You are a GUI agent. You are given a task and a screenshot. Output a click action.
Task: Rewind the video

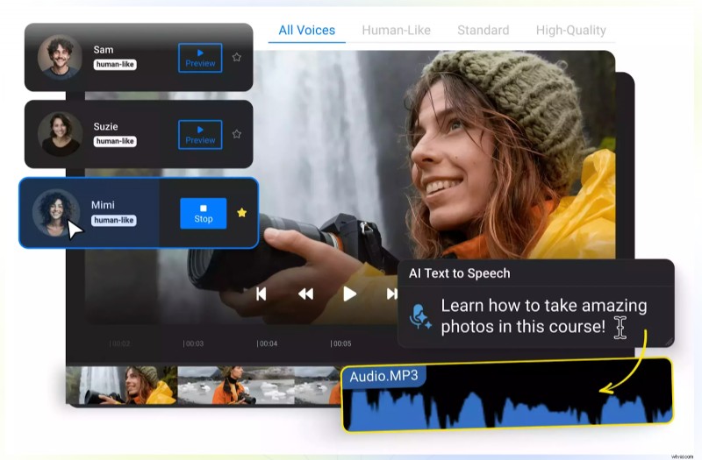[x=305, y=294]
